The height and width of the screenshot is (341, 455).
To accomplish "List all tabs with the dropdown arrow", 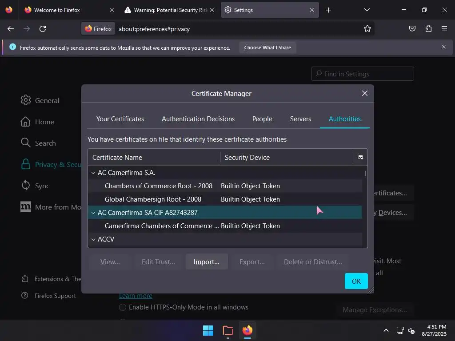I will coord(367,10).
